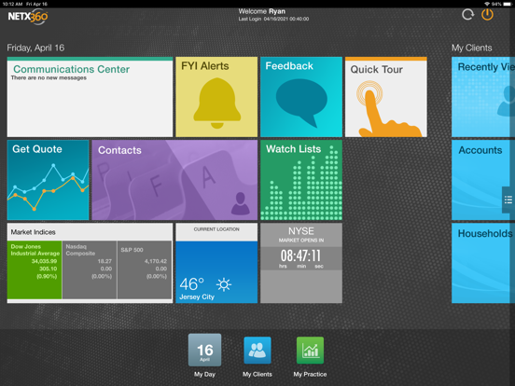Open the Recently Viewed clients tile
The height and width of the screenshot is (386, 515).
(x=483, y=97)
